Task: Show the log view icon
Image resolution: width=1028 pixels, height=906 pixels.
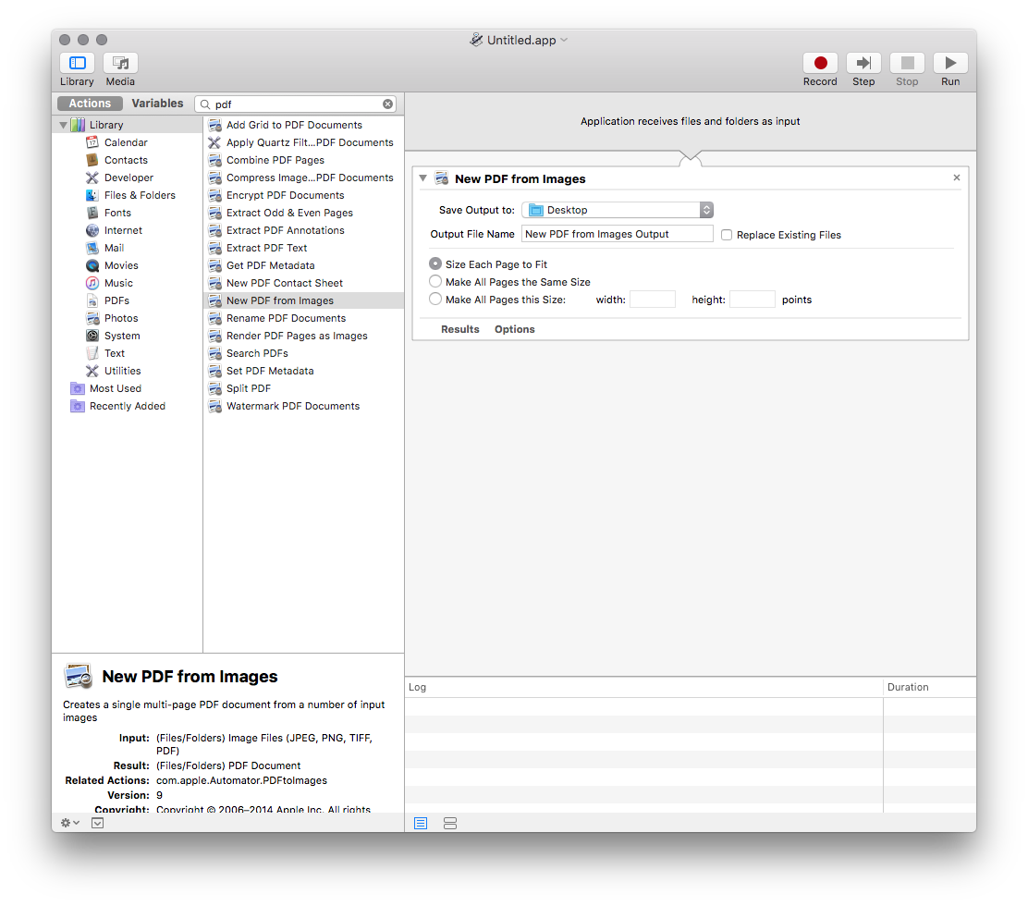Action: pos(421,824)
